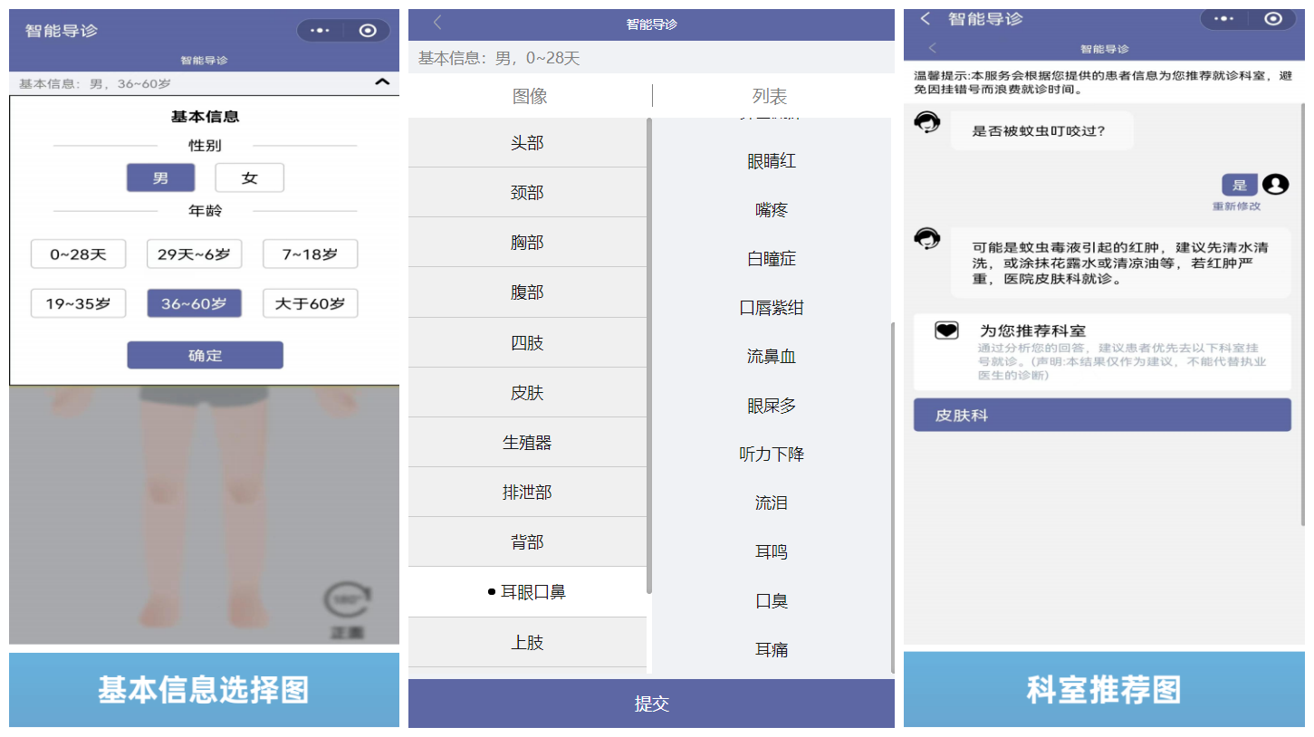
Task: Open the 皮肤科 department recommendation
Action: pos(1102,416)
